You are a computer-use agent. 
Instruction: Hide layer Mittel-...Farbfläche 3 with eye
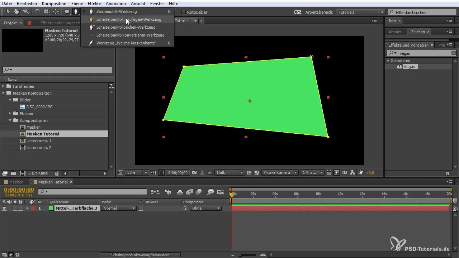(x=4, y=208)
